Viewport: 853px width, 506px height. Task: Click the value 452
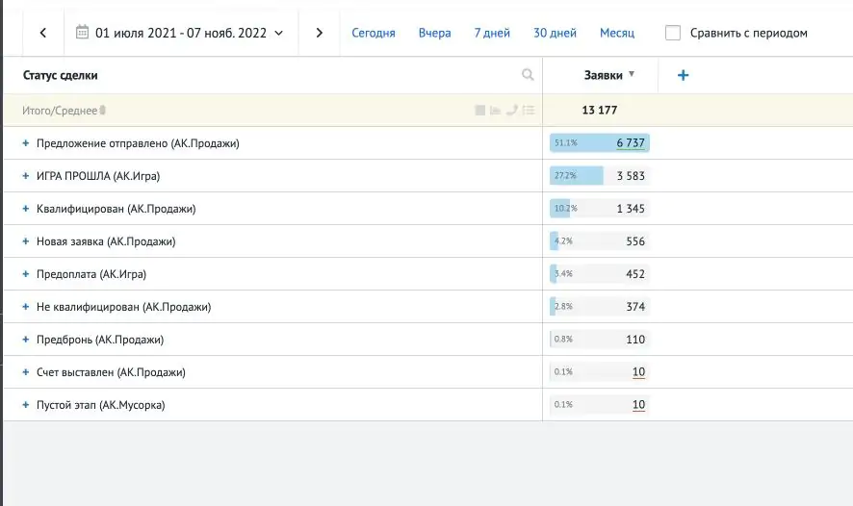coord(635,274)
